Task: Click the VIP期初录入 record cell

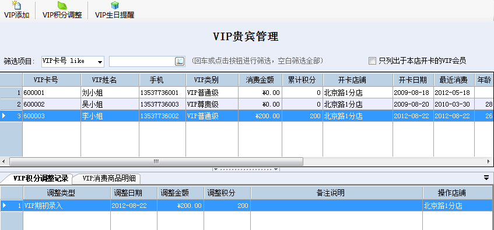Action: coord(66,206)
